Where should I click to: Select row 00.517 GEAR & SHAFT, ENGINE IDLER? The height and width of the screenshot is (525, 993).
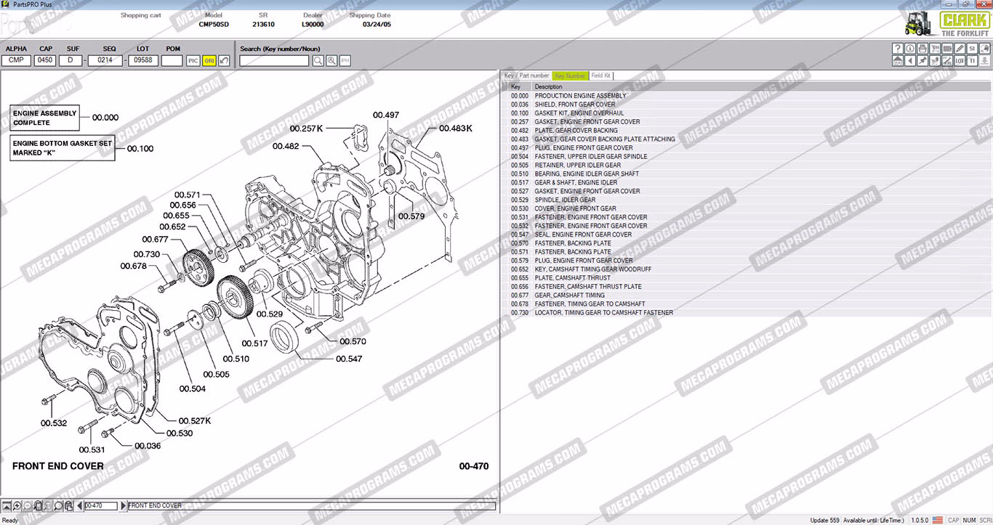point(747,182)
